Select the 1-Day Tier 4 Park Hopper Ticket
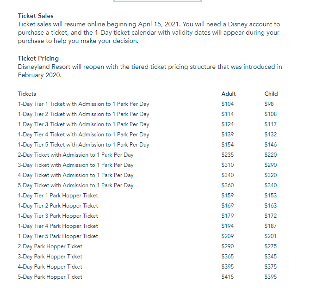The image size is (335, 288). coord(58,226)
